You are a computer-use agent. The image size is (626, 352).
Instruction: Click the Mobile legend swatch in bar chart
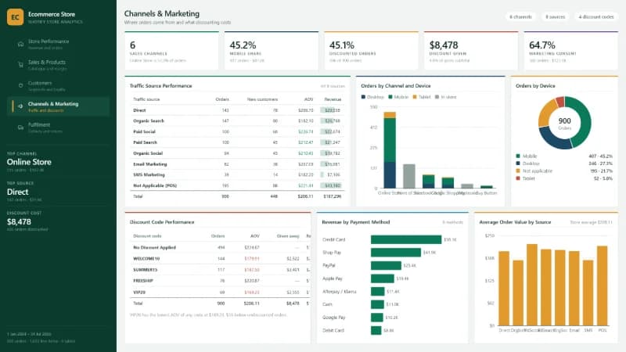390,97
